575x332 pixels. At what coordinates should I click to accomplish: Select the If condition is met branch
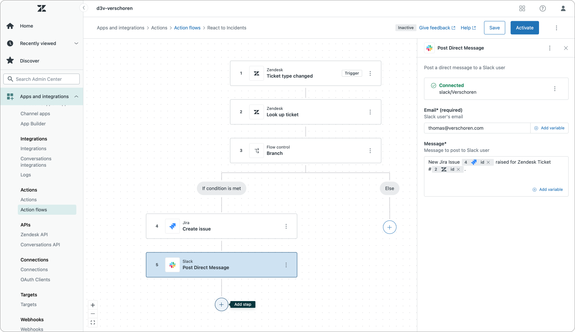(x=222, y=189)
